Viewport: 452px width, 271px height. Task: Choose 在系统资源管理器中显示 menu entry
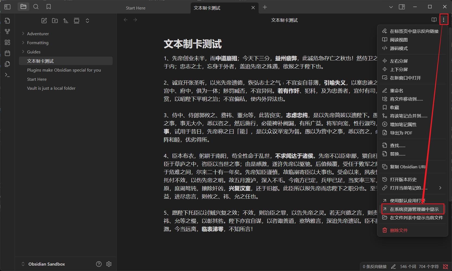click(414, 209)
